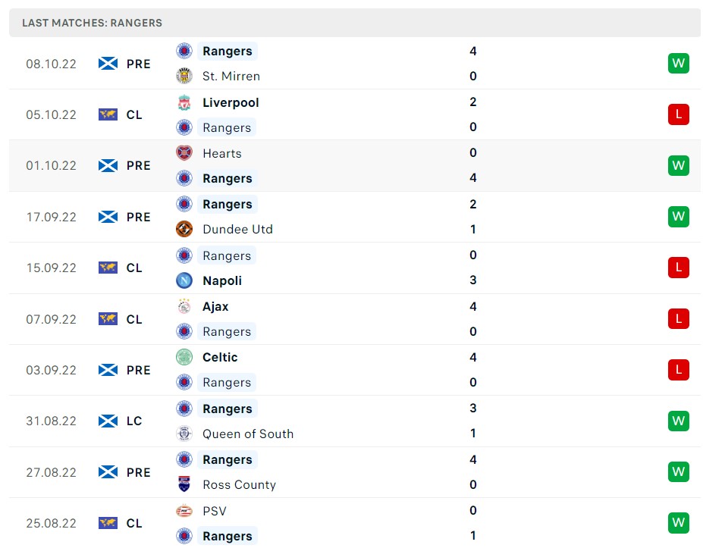Click the Celtic club crest
This screenshot has height=548, width=703.
[184, 357]
